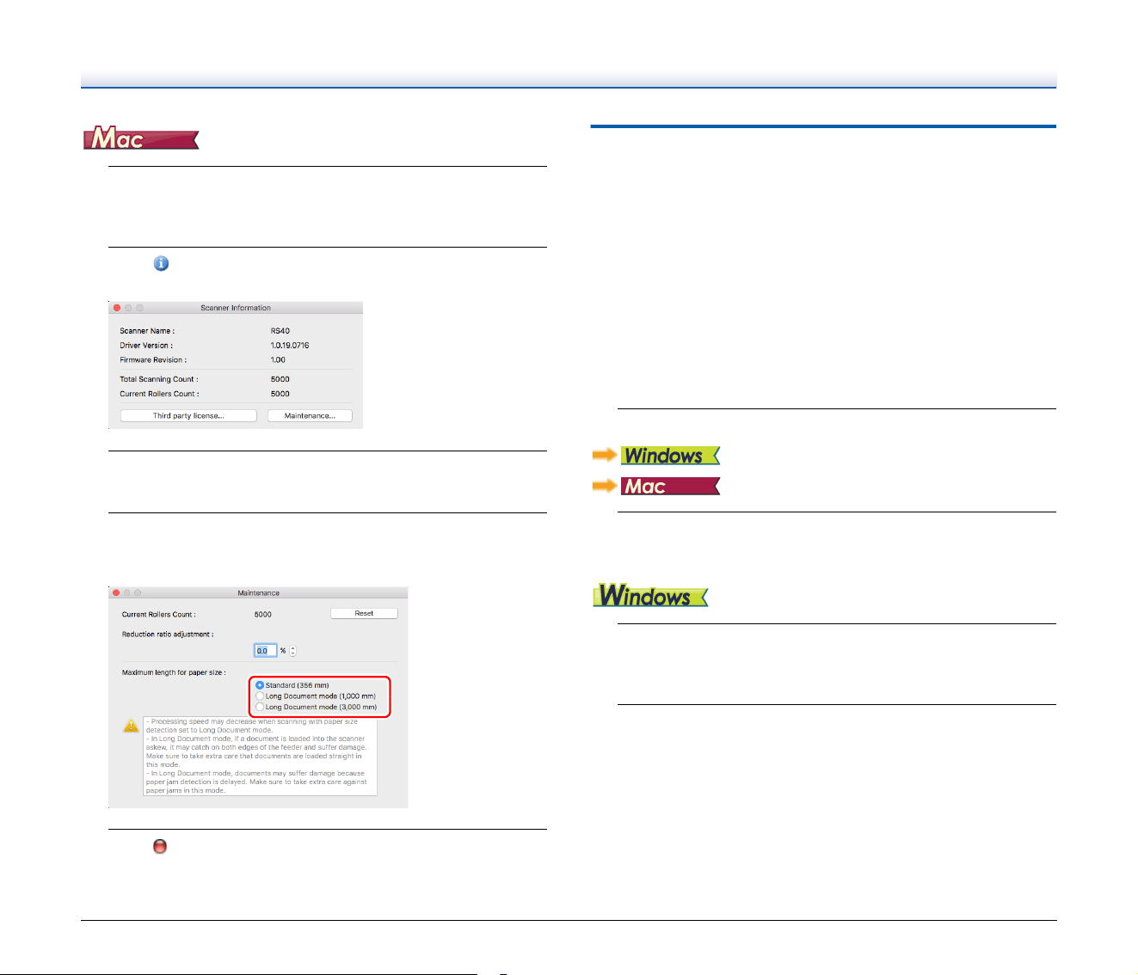Screen dimensions: 1138x975
Task: Click the Scanner Information title bar
Action: [236, 308]
